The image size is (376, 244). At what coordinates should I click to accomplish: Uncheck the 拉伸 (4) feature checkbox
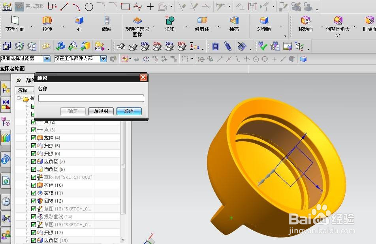[34, 138]
